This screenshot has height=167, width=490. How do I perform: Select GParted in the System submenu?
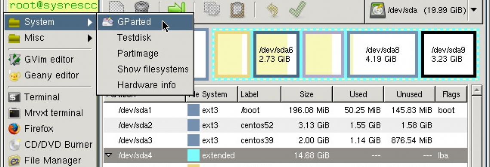[x=145, y=22]
